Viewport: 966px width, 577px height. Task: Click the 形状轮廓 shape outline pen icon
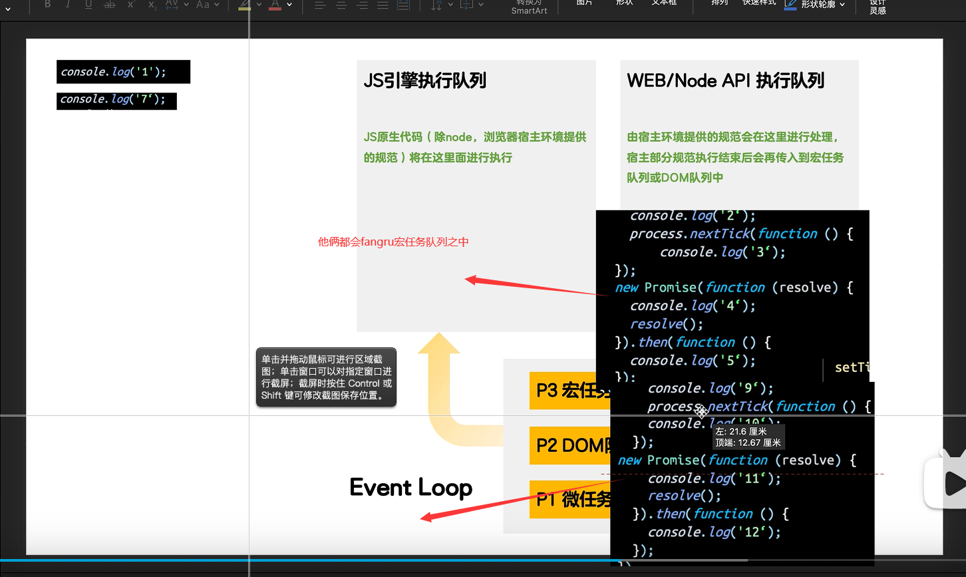point(790,5)
